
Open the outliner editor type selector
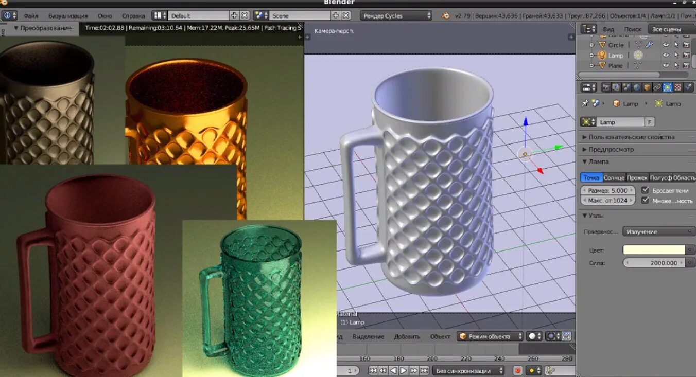click(588, 29)
